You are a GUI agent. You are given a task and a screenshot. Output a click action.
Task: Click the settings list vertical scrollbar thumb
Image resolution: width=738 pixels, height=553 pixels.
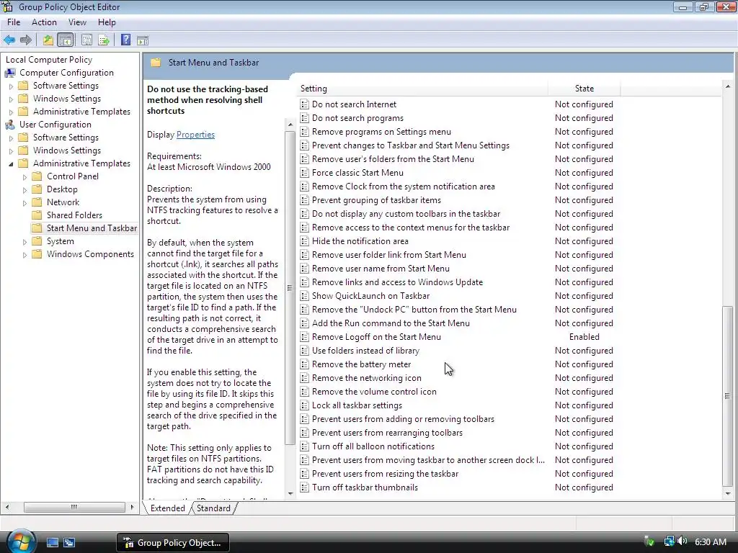click(728, 396)
